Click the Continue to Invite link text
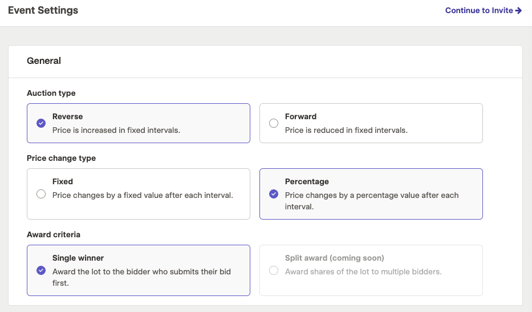The width and height of the screenshot is (532, 312). [x=479, y=10]
